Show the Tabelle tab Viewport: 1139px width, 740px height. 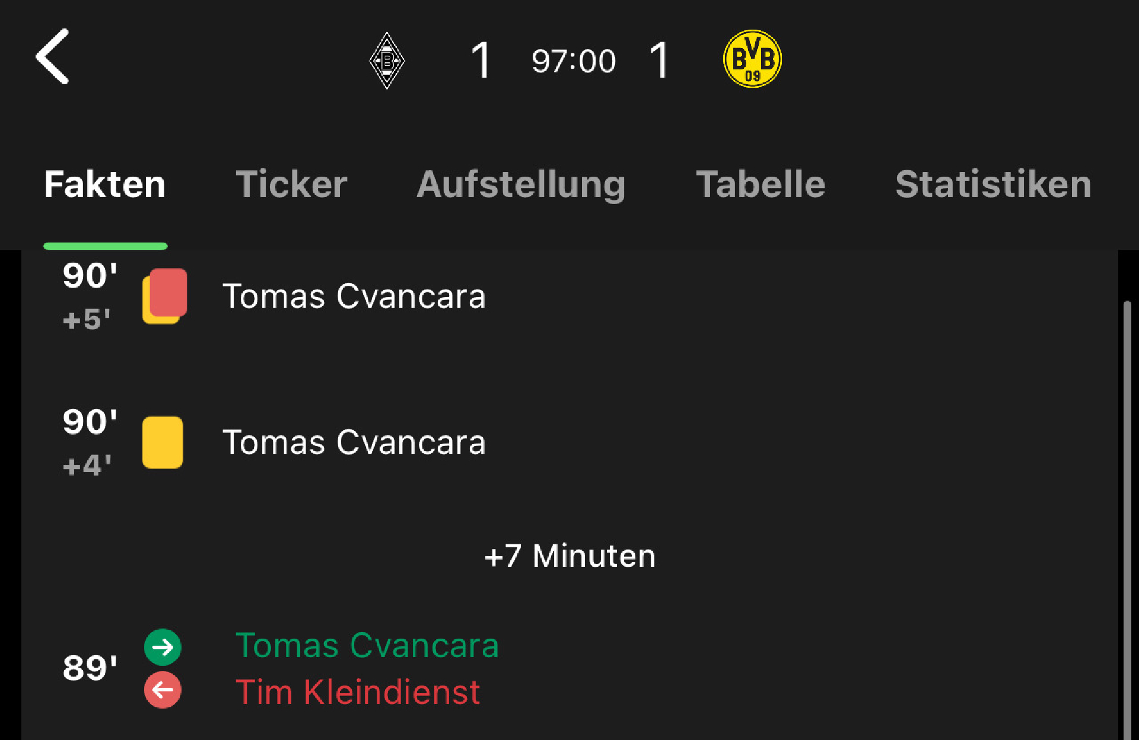click(761, 184)
